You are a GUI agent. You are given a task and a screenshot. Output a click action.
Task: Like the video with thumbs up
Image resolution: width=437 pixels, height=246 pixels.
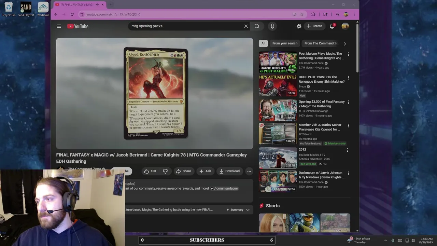tap(150, 171)
